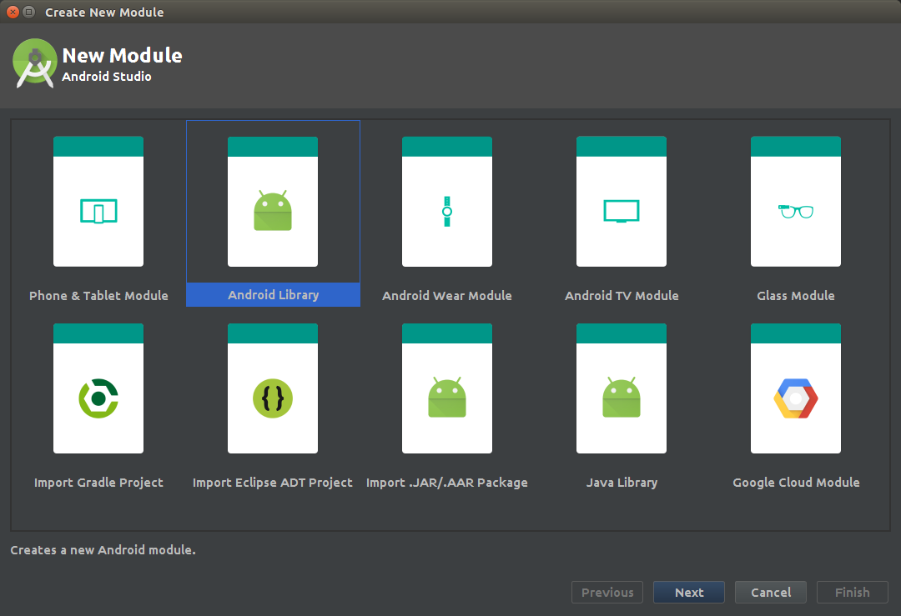Click the window maximize button in title bar
The height and width of the screenshot is (616, 901).
[28, 12]
